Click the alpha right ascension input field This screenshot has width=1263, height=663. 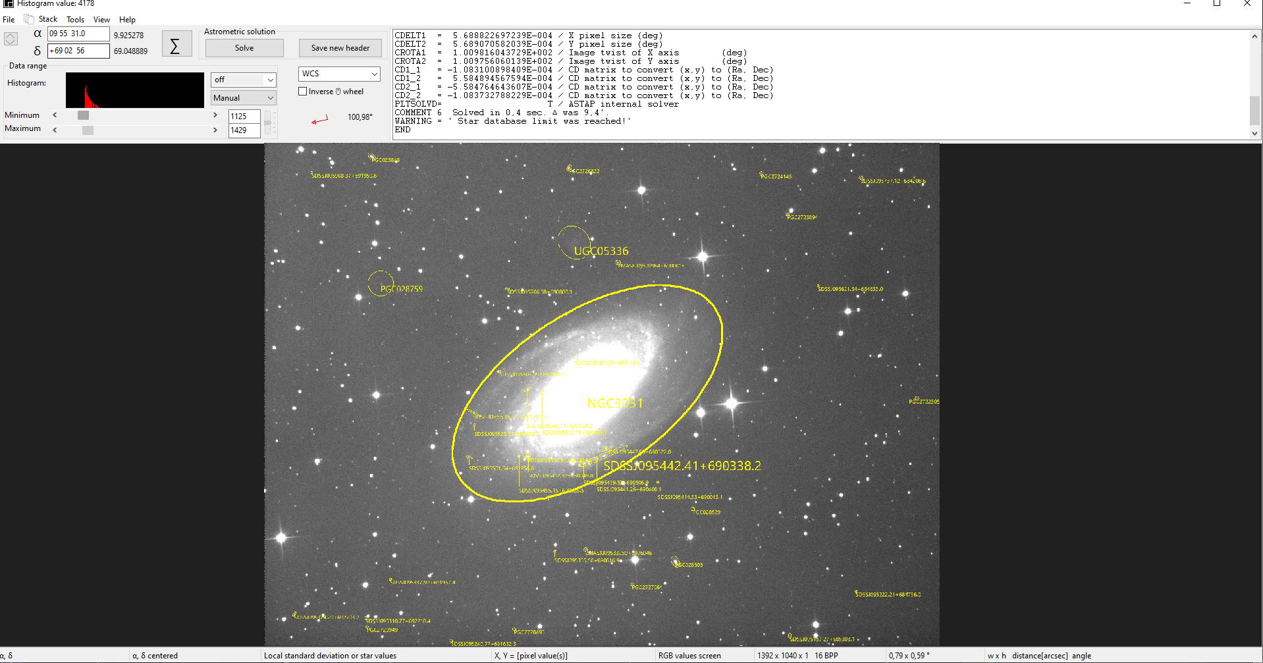click(78, 34)
